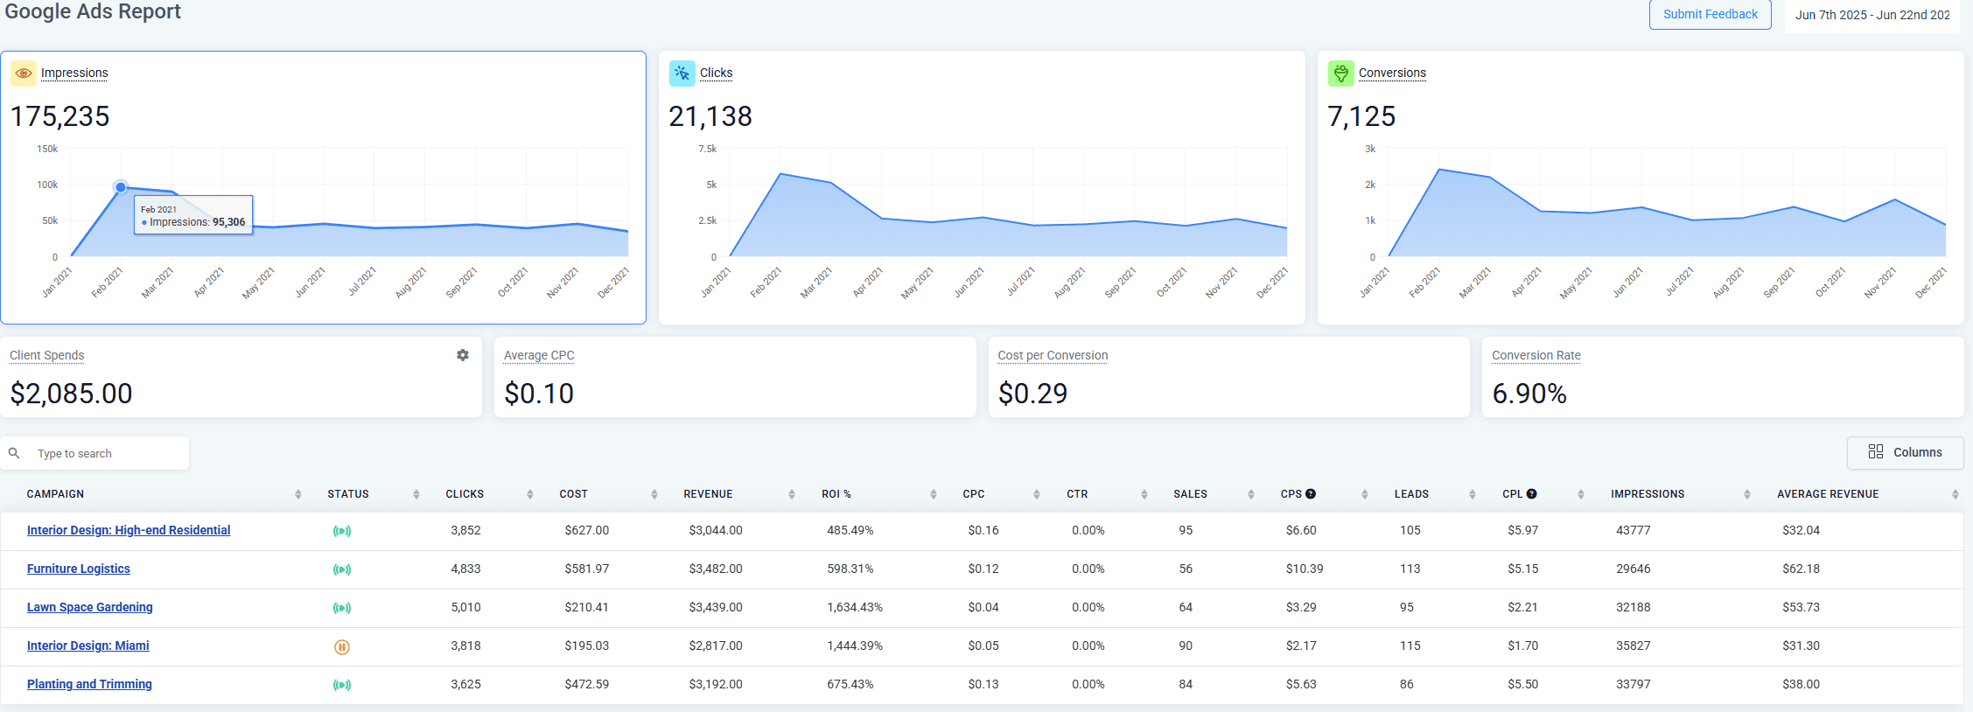Sort table by ROI % column arrows
The image size is (1973, 712).
point(934,494)
